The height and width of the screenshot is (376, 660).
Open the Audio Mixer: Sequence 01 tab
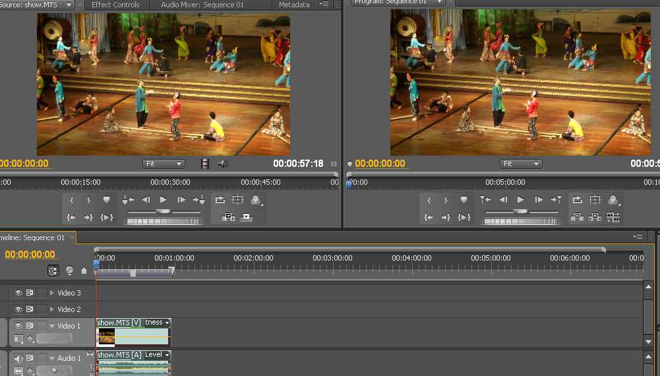202,5
